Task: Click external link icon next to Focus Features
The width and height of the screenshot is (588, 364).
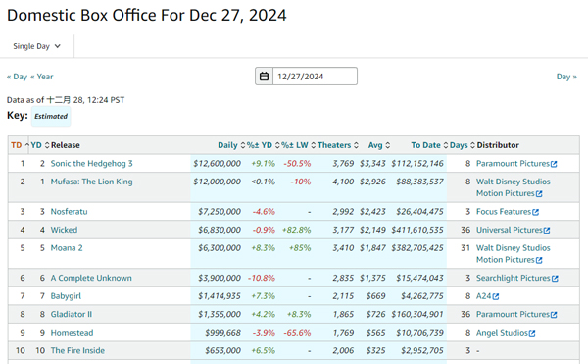Action: point(535,212)
